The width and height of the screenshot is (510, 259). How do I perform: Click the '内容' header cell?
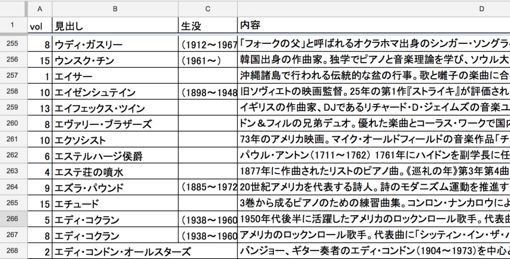pyautogui.click(x=374, y=25)
